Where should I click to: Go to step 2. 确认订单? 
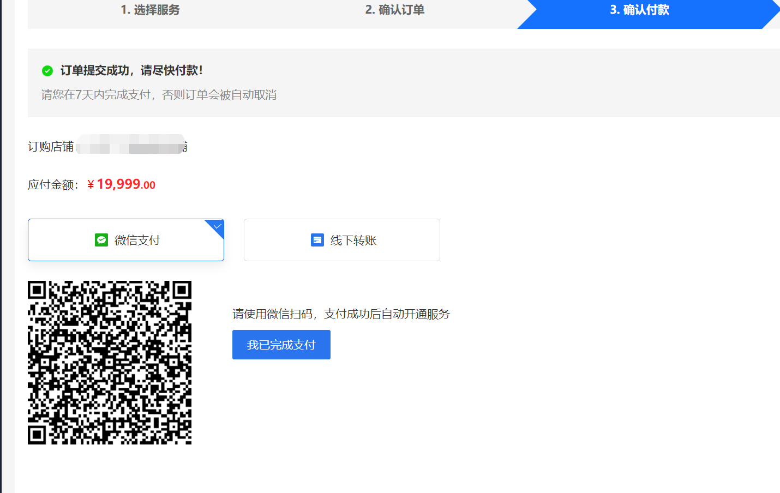point(395,10)
